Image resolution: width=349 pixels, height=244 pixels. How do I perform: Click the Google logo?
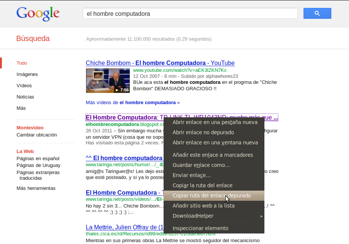(38, 14)
